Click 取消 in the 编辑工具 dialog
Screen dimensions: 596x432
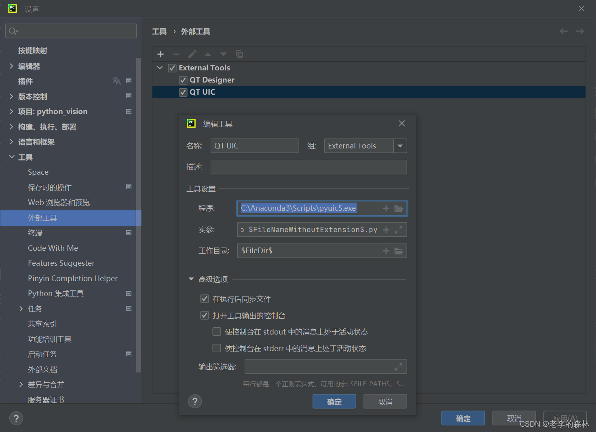(385, 402)
